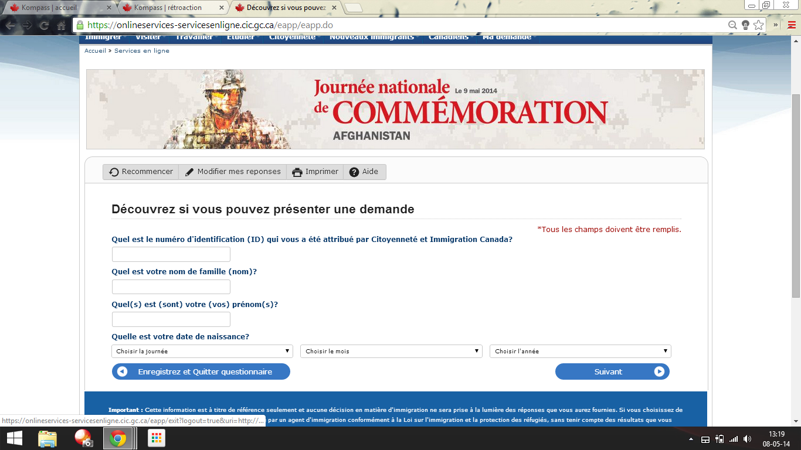Click the Recommencer restart icon

[114, 172]
